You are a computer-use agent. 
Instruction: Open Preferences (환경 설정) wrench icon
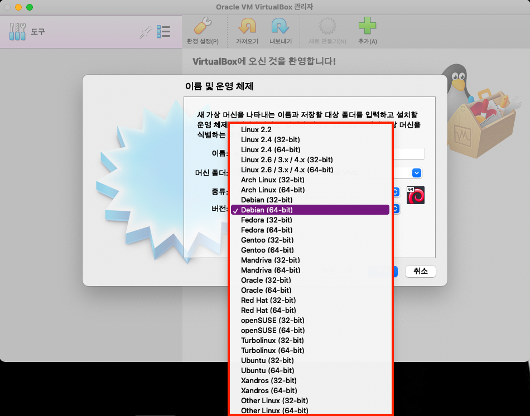pos(203,26)
